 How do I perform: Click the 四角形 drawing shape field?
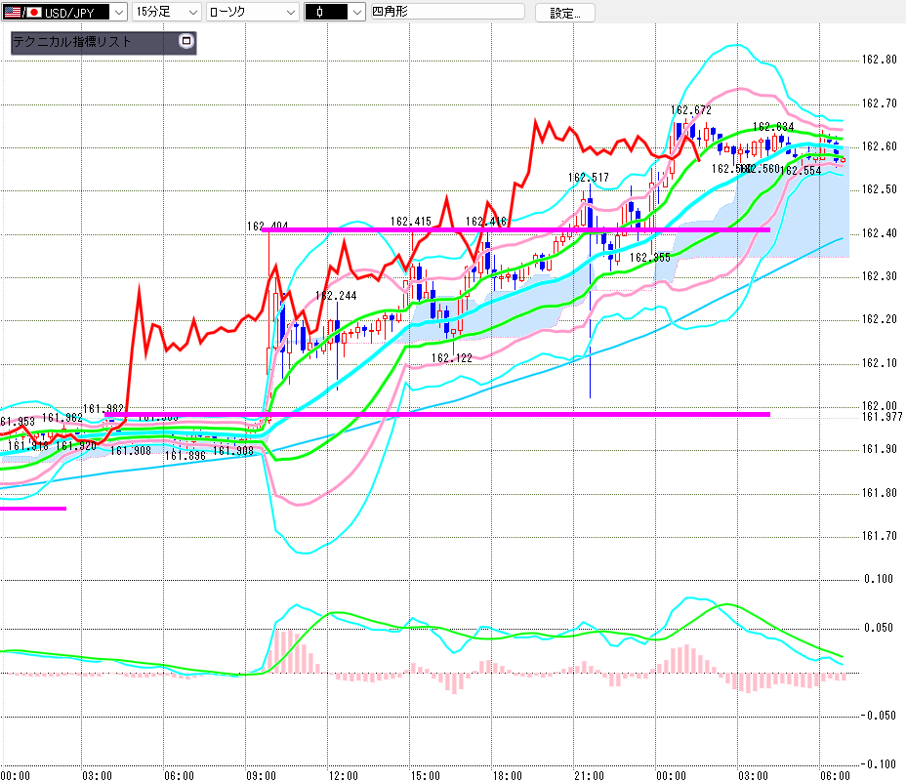(447, 12)
